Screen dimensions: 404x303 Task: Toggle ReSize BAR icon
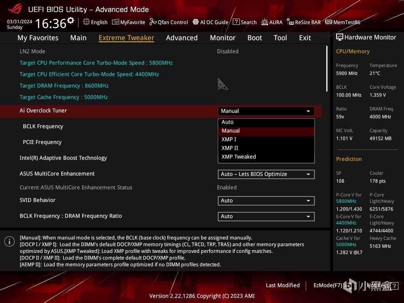tap(290, 22)
